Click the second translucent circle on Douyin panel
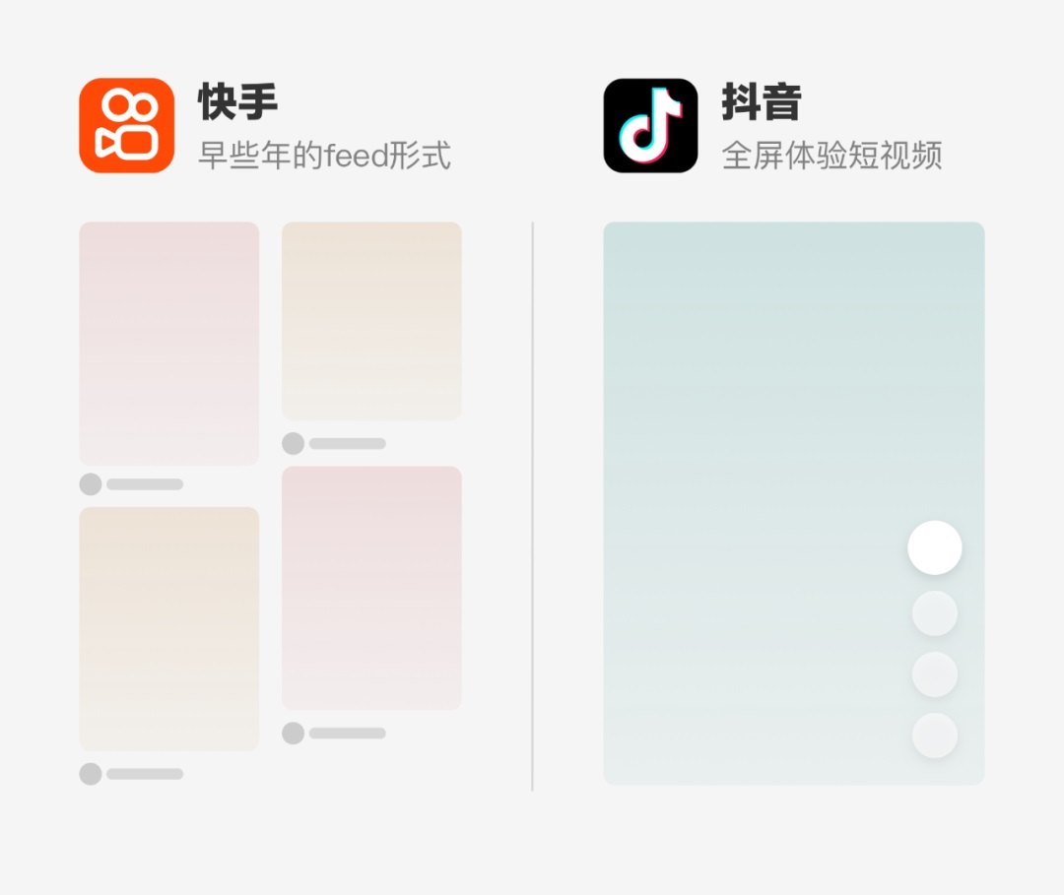 (x=935, y=613)
